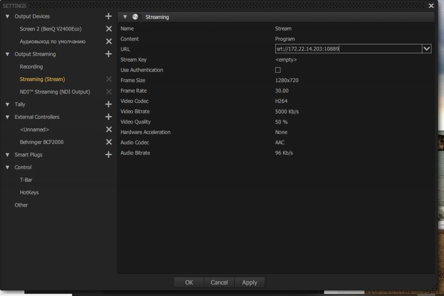Open the URL dropdown arrow
Screen dimensions: 444x296
click(x=426, y=49)
